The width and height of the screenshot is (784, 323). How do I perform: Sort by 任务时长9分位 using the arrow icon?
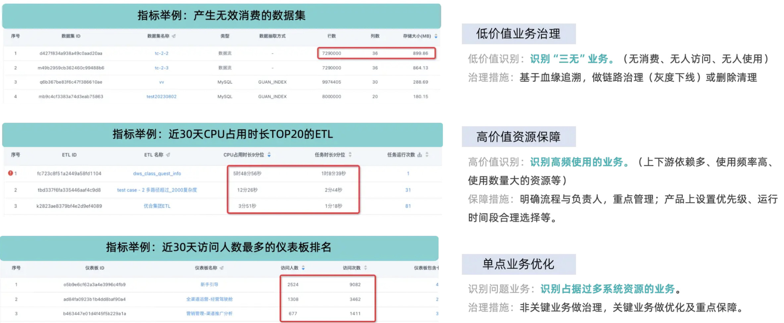point(350,155)
